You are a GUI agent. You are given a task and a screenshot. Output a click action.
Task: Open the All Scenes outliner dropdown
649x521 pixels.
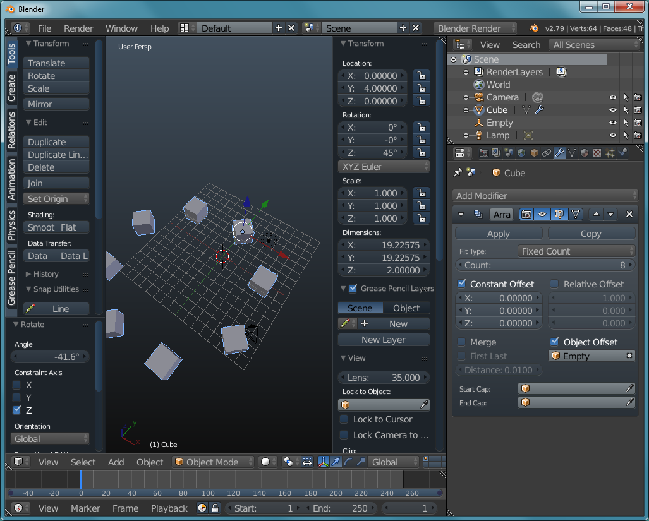pyautogui.click(x=595, y=45)
